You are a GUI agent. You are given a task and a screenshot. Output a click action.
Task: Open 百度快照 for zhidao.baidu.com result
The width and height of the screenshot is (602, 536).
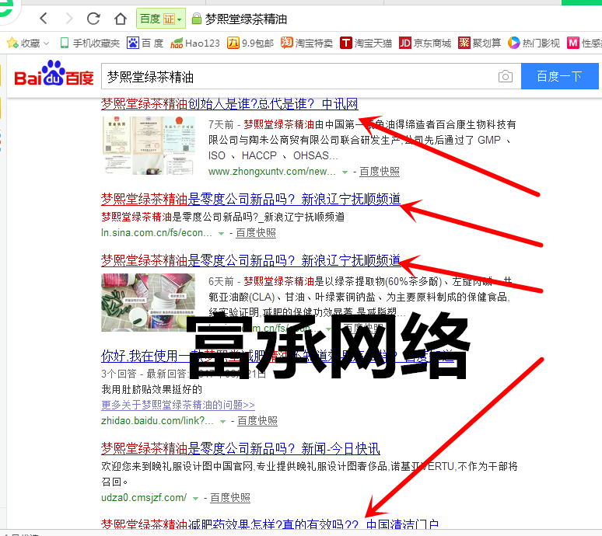(x=257, y=420)
